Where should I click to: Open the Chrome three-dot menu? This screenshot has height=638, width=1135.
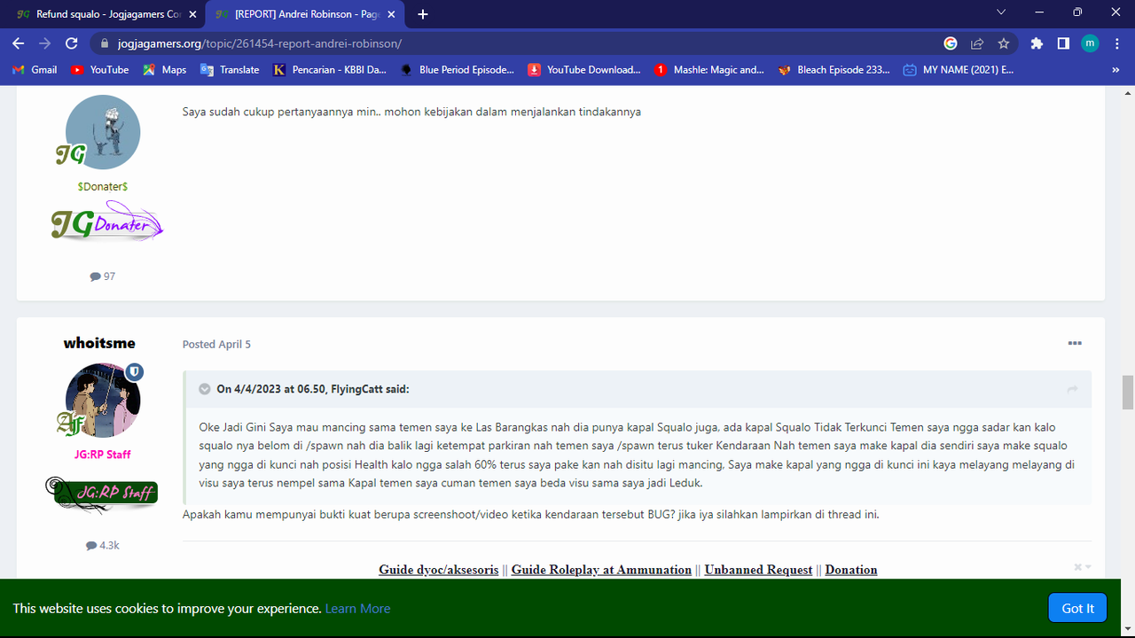pos(1116,43)
